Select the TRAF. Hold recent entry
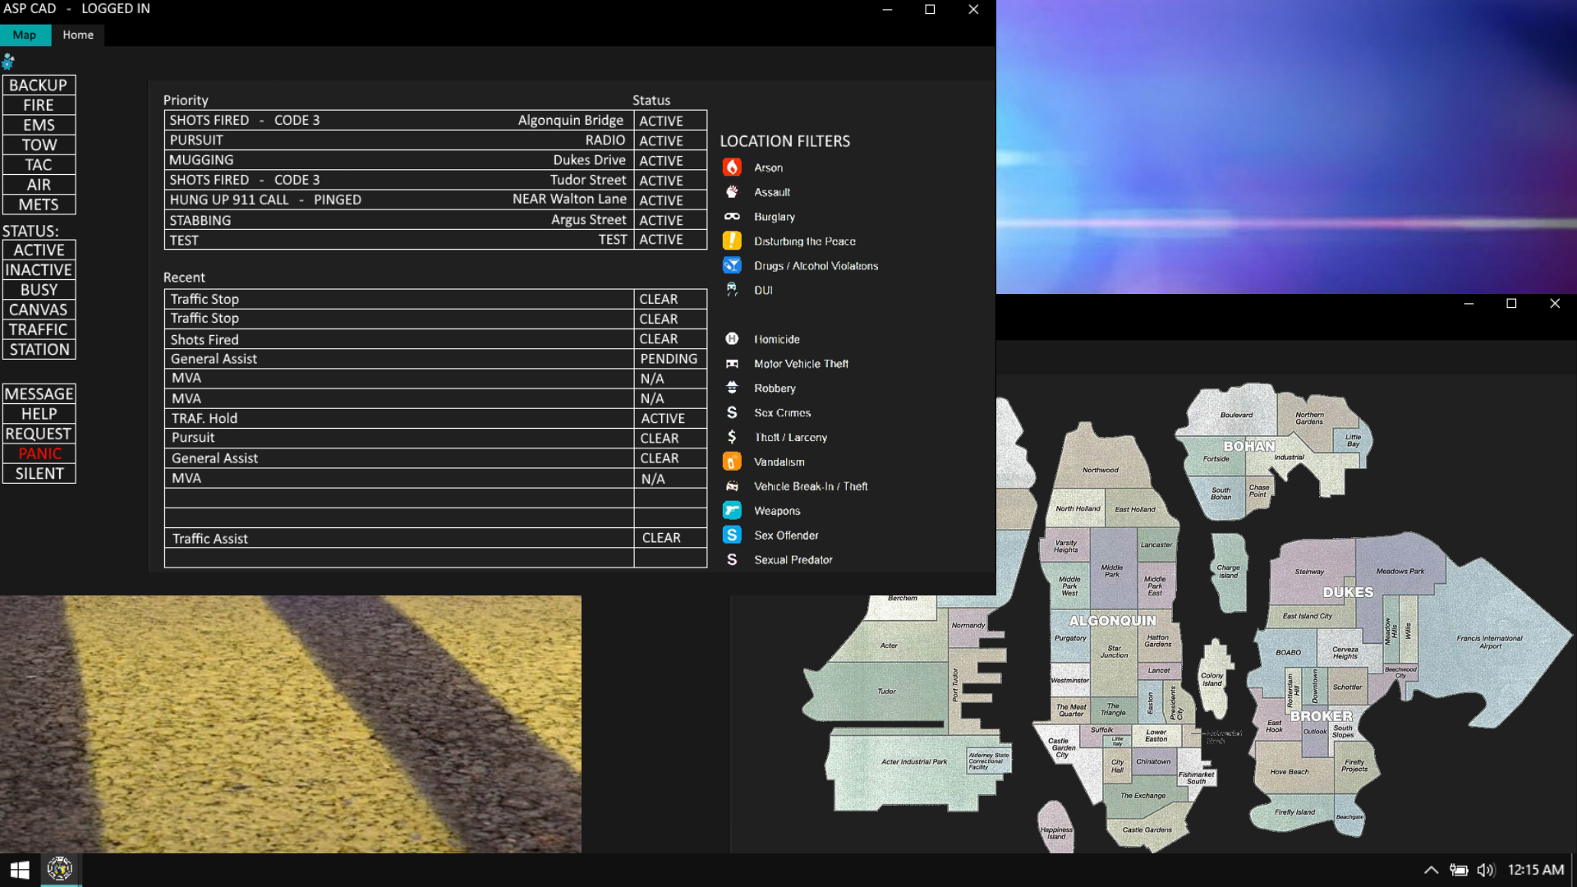This screenshot has width=1577, height=887. click(x=435, y=418)
